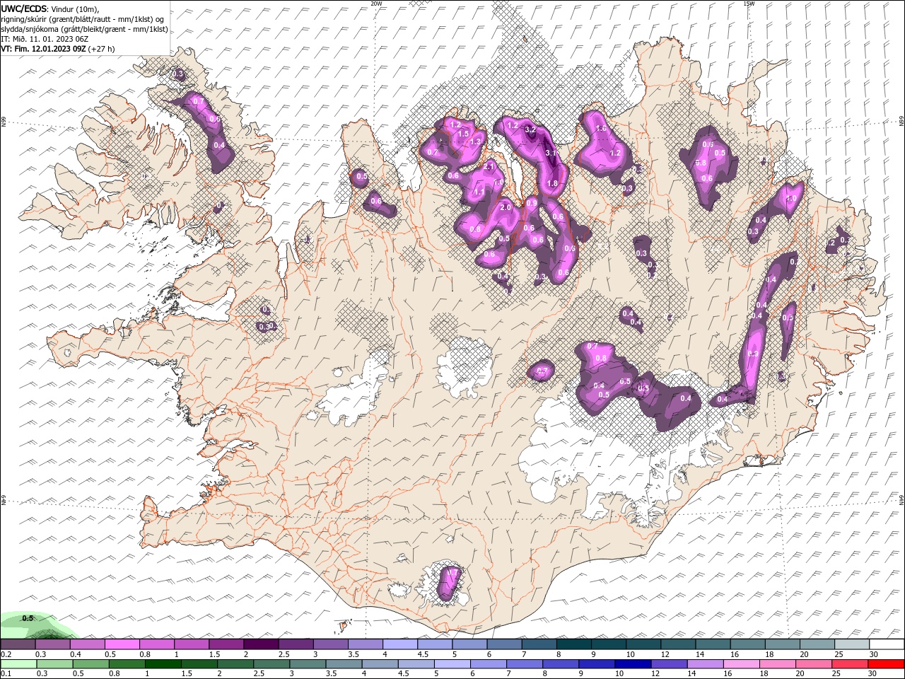This screenshot has height=679, width=905.
Task: Click the 20W longitude label at top
Action: click(x=376, y=4)
